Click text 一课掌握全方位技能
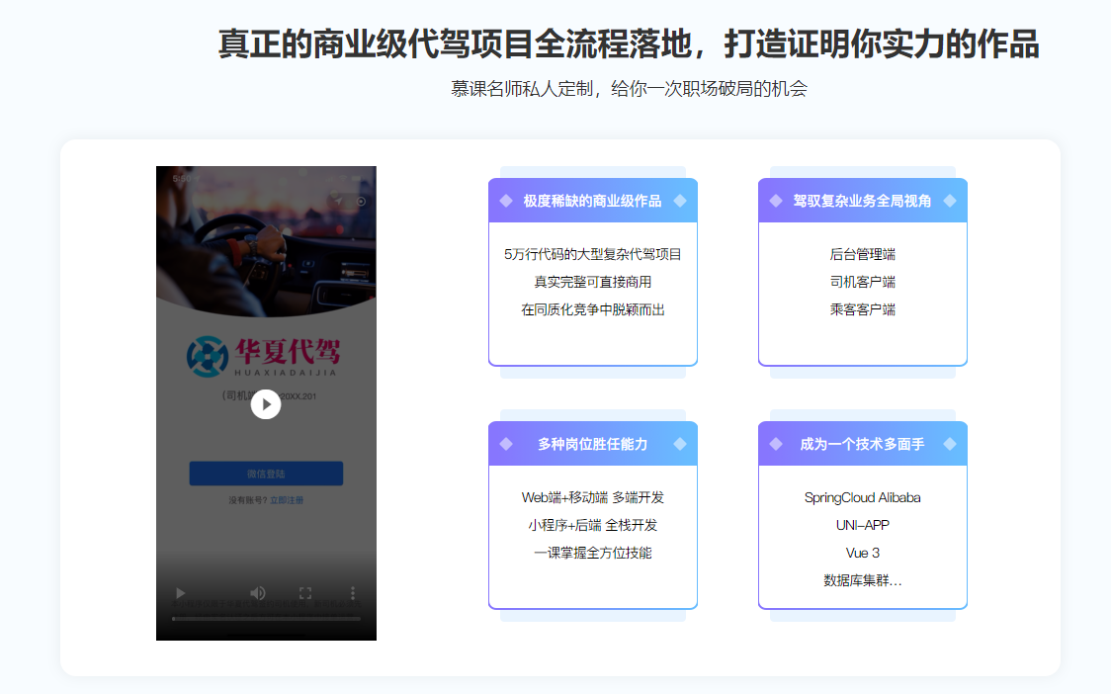The image size is (1111, 694). [x=593, y=553]
